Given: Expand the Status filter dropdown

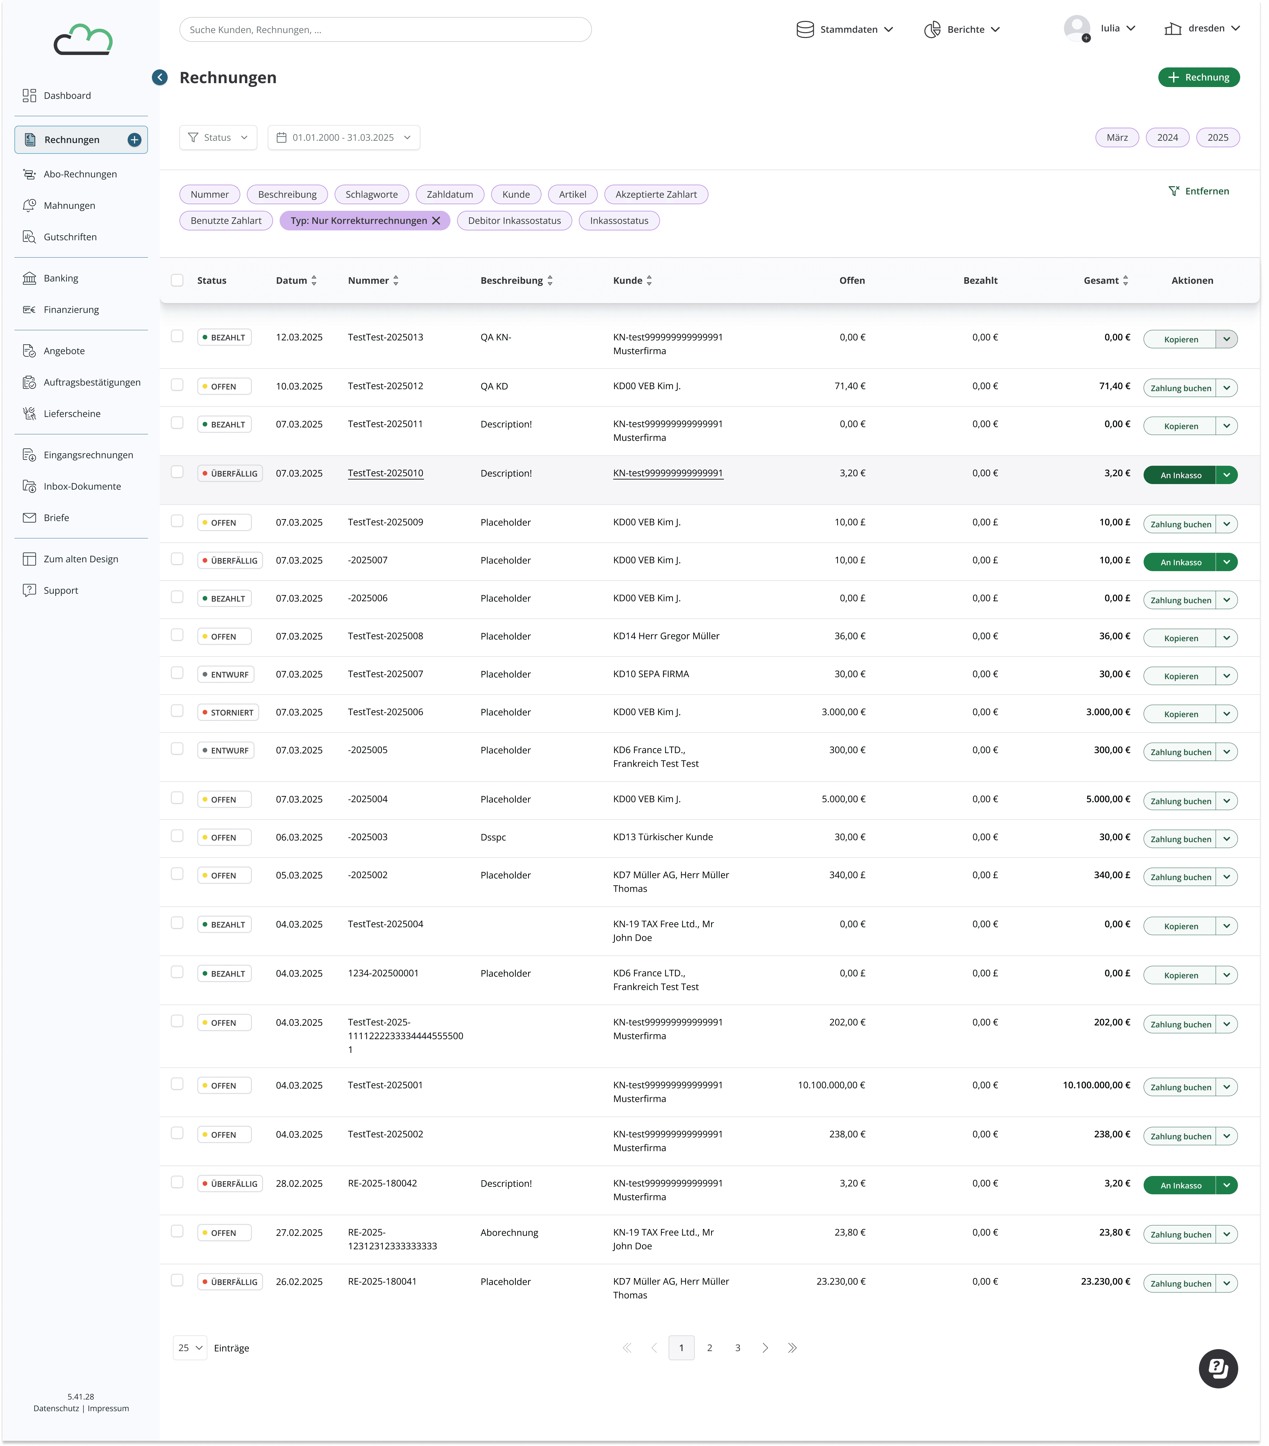Looking at the screenshot, I should point(218,137).
